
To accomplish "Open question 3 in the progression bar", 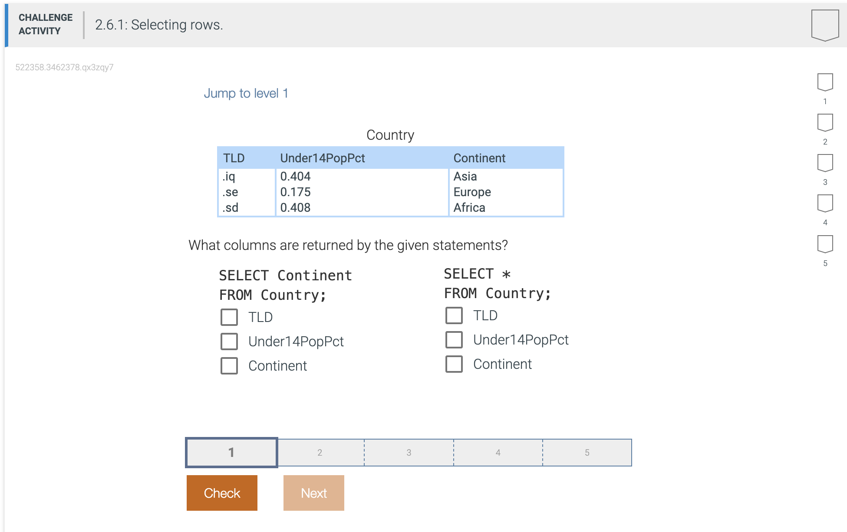I will [x=409, y=452].
